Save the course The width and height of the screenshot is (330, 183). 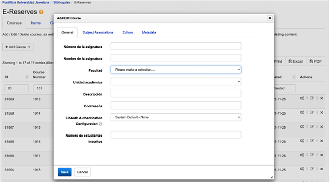(x=65, y=172)
